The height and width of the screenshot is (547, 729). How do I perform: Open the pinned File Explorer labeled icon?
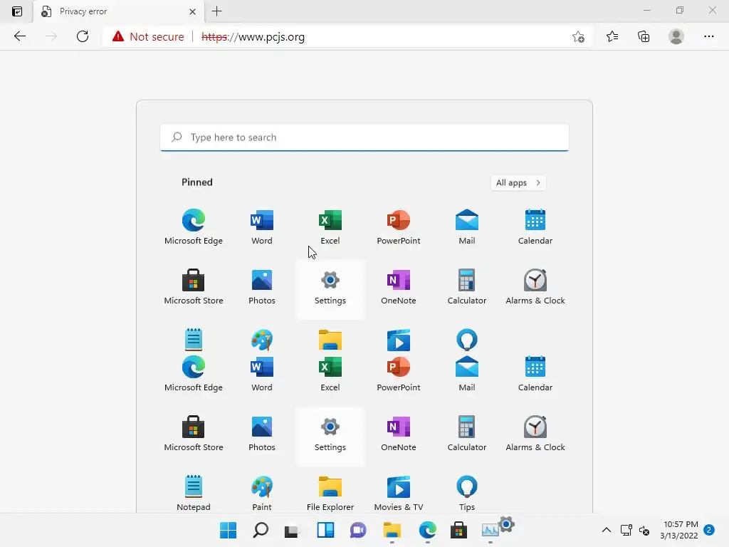point(330,493)
